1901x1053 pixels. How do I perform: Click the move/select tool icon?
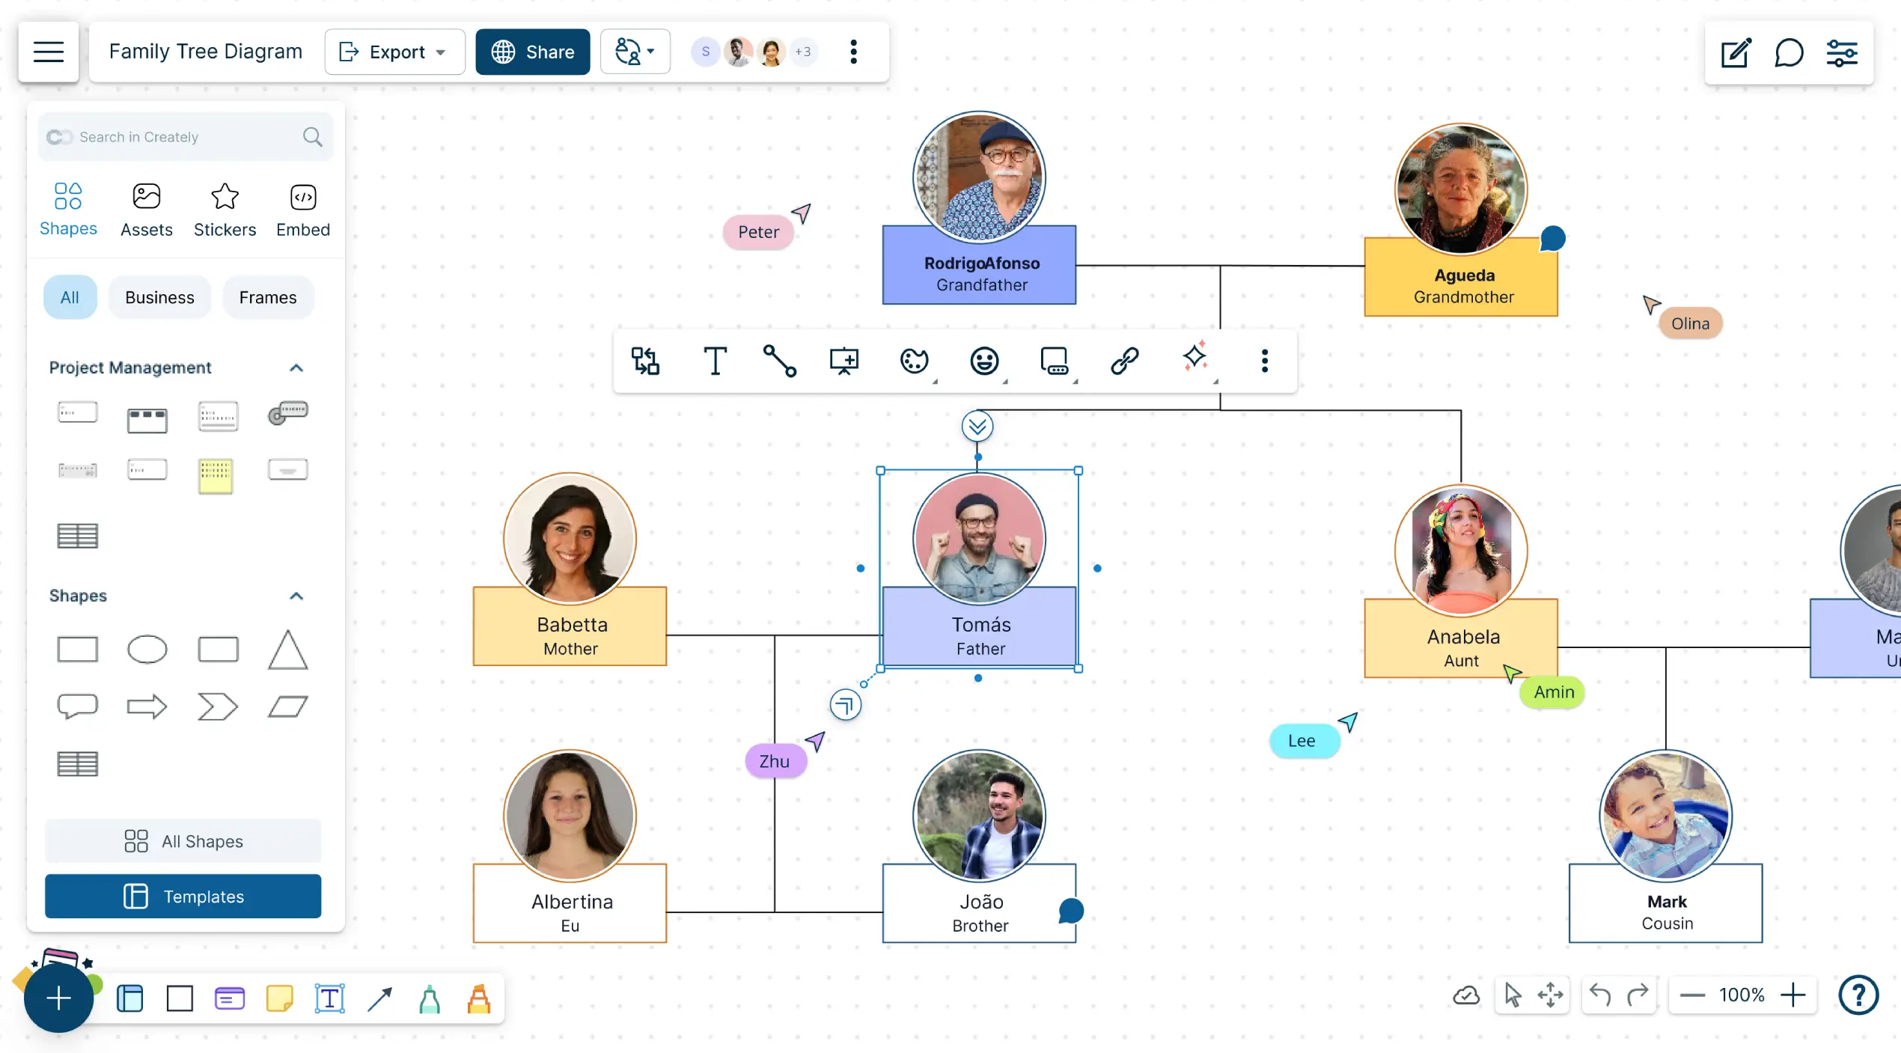(x=1512, y=995)
